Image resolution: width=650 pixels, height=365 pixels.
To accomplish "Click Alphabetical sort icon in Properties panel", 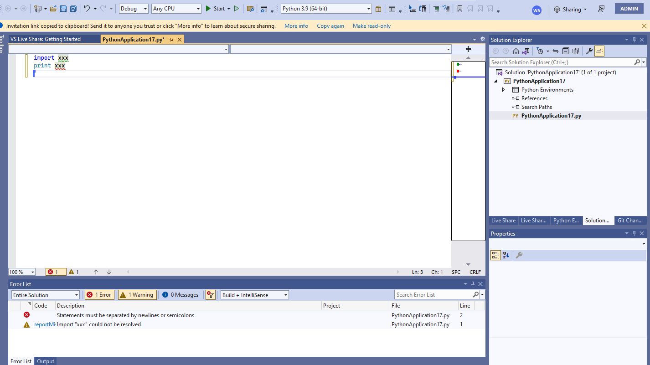I will pyautogui.click(x=506, y=255).
